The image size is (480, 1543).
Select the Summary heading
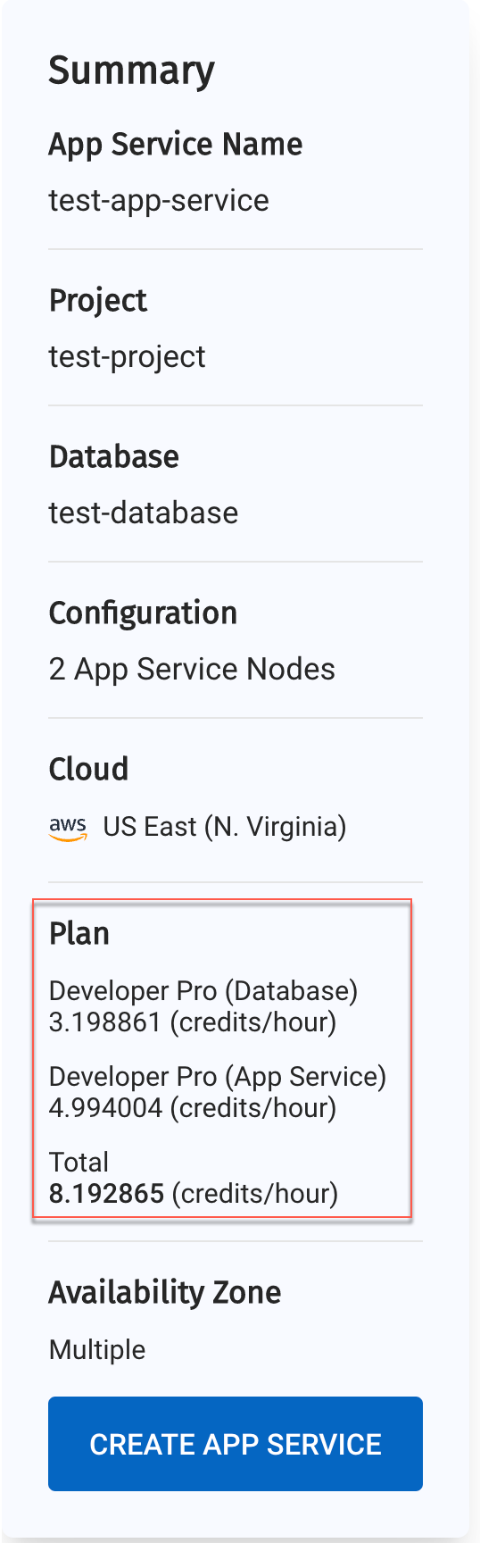(131, 71)
